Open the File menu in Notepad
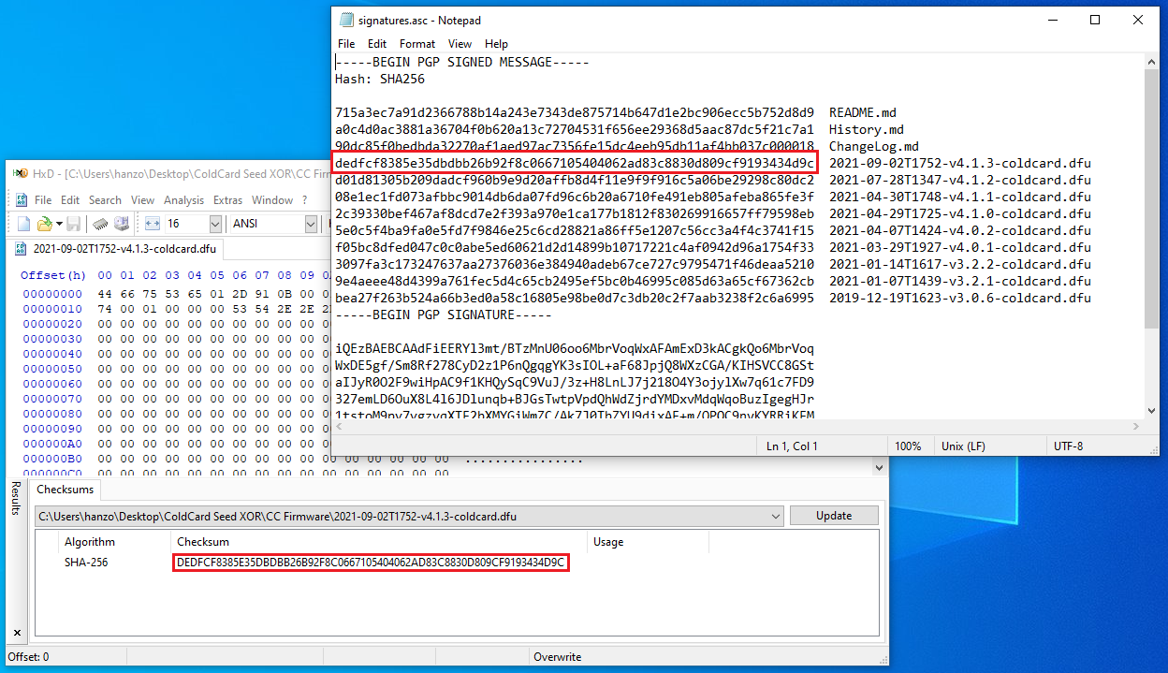The image size is (1168, 673). point(346,44)
